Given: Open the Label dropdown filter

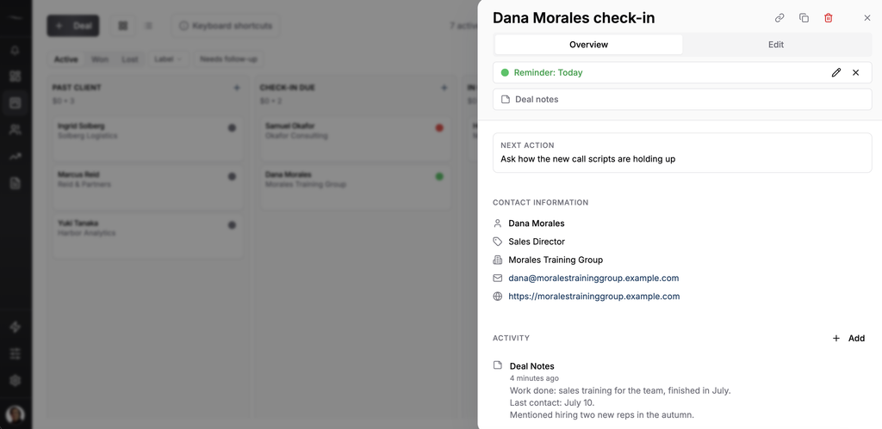Looking at the screenshot, I should click(x=168, y=59).
